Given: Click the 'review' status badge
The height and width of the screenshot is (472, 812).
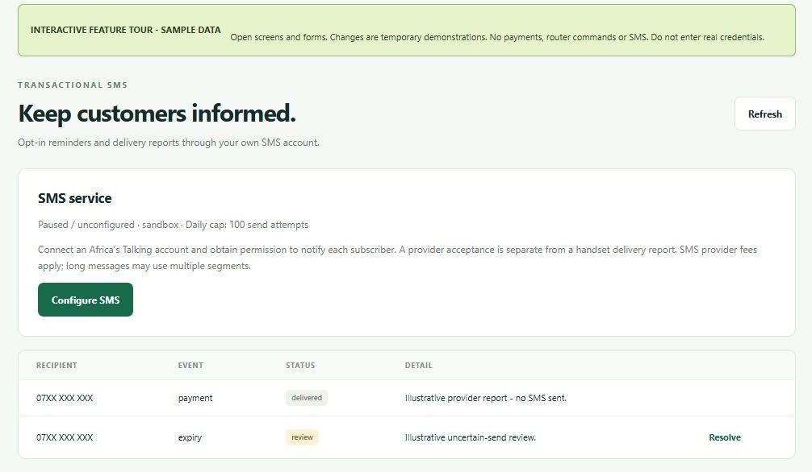Looking at the screenshot, I should (x=302, y=437).
